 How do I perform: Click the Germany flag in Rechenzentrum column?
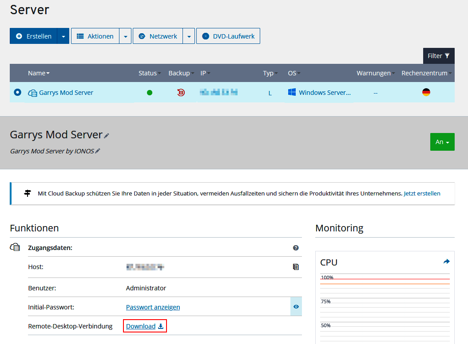pyautogui.click(x=426, y=92)
